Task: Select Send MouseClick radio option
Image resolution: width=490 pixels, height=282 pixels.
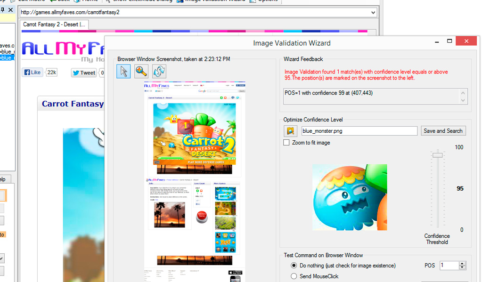Action: (294, 276)
